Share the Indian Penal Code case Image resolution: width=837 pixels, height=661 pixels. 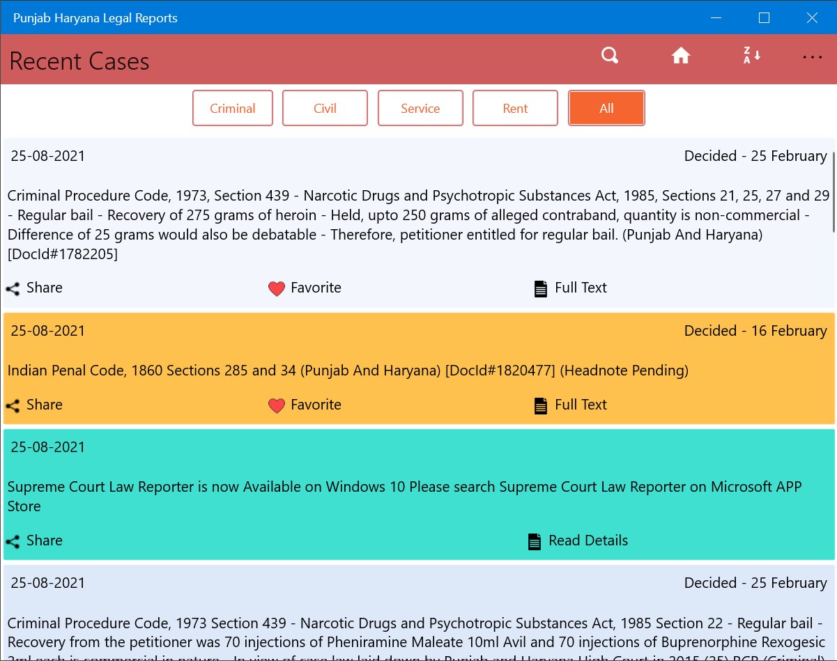[34, 405]
